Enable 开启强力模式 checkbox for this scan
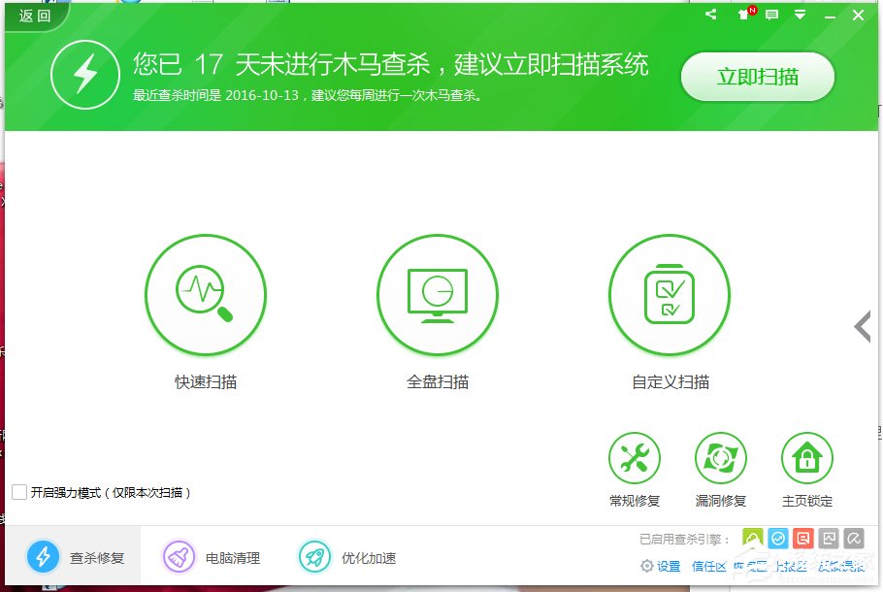This screenshot has width=883, height=592. coord(17,493)
